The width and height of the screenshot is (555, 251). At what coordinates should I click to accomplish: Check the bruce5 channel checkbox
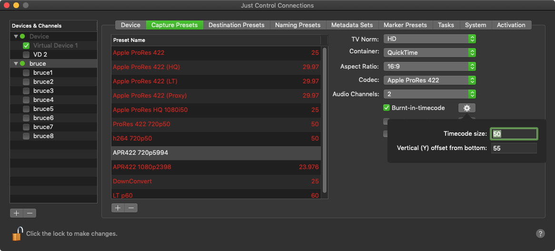[26, 109]
